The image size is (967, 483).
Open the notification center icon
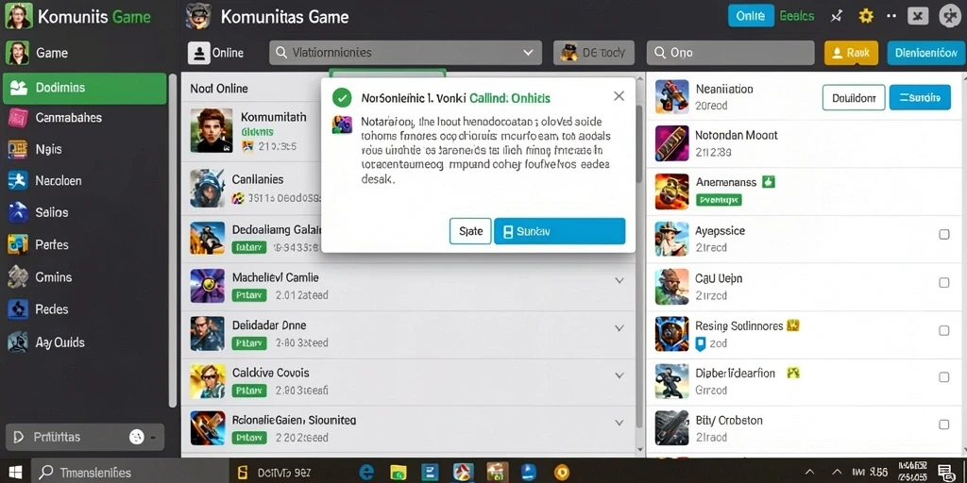tap(945, 473)
